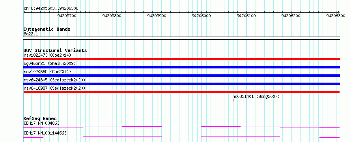The height and width of the screenshot is (142, 351).
Task: Select variant label nsv6424805 (Sedlazeck2020)
Action: tap(54, 80)
